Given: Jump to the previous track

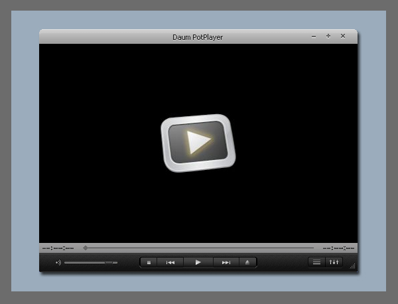Looking at the screenshot, I should pyautogui.click(x=170, y=262).
